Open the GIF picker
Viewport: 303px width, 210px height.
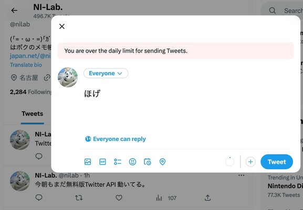pyautogui.click(x=102, y=162)
